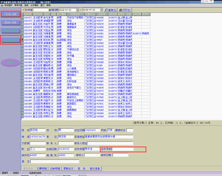This screenshot has height=176, width=222.
Task: Click the 发病日期 field 20180723
Action: [66, 149]
